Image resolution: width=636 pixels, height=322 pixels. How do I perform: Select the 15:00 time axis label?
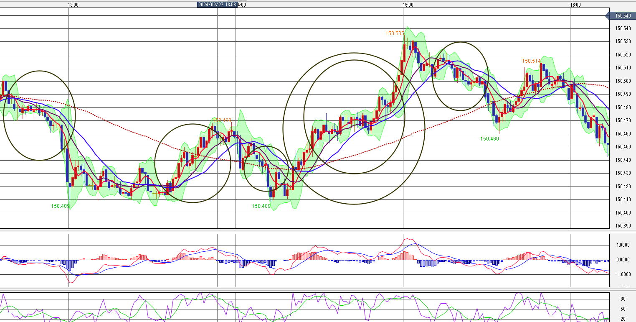point(408,5)
